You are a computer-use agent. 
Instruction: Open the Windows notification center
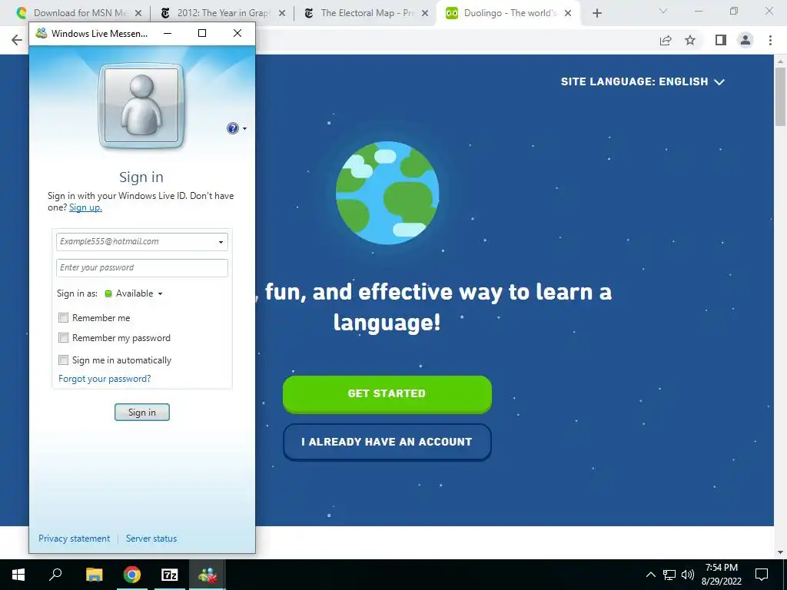(762, 575)
